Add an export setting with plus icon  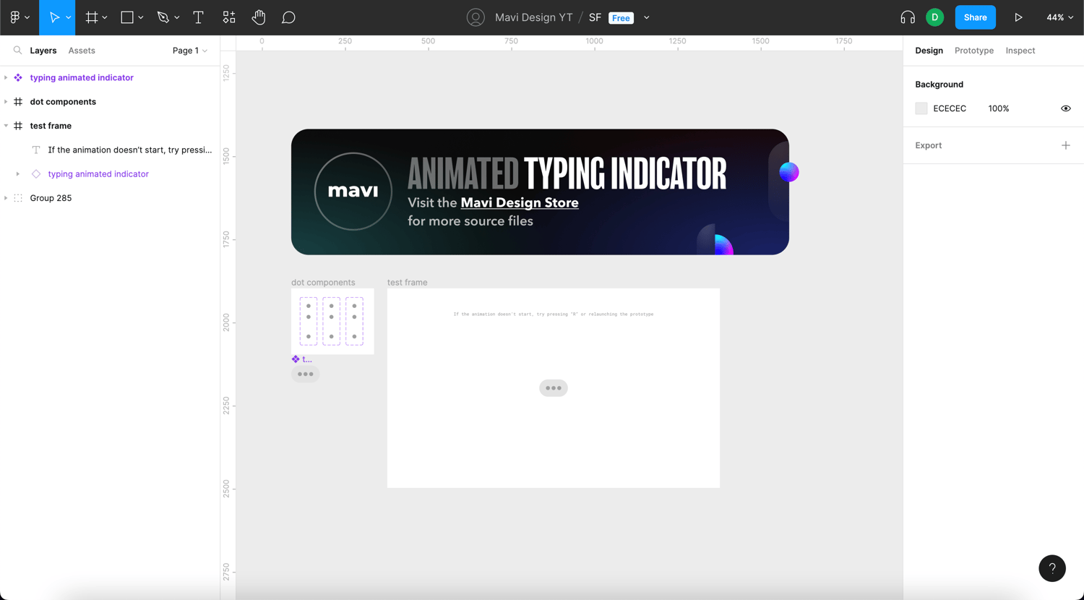1066,145
